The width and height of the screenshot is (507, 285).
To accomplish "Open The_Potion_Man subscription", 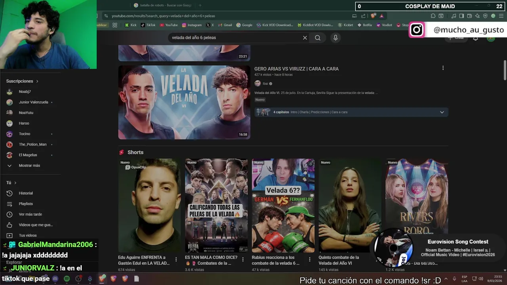I will click(32, 144).
